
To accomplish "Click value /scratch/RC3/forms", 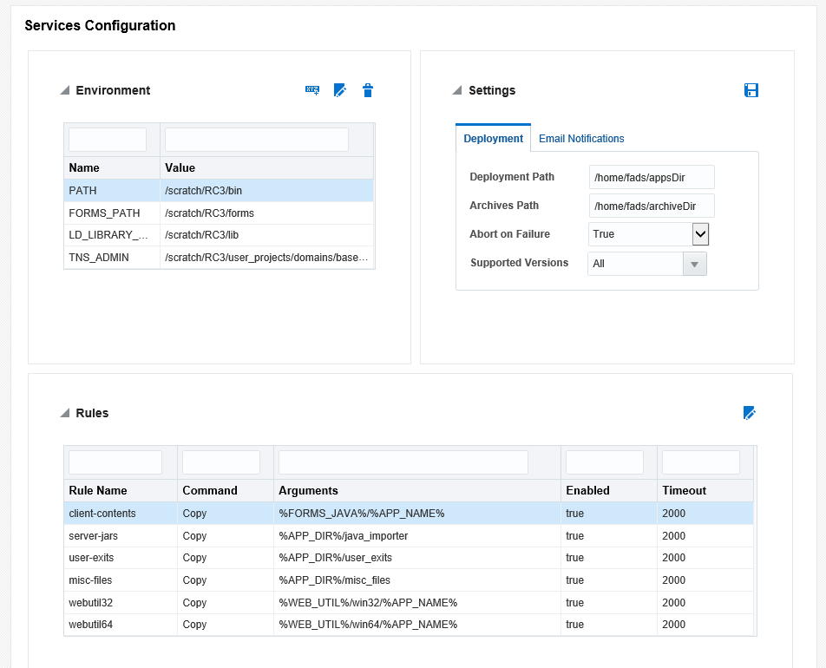I will (x=209, y=213).
